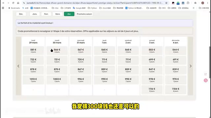Choose 581 € 4 jours on lundi
Viewport: 211px width, 118px height.
point(33,50)
